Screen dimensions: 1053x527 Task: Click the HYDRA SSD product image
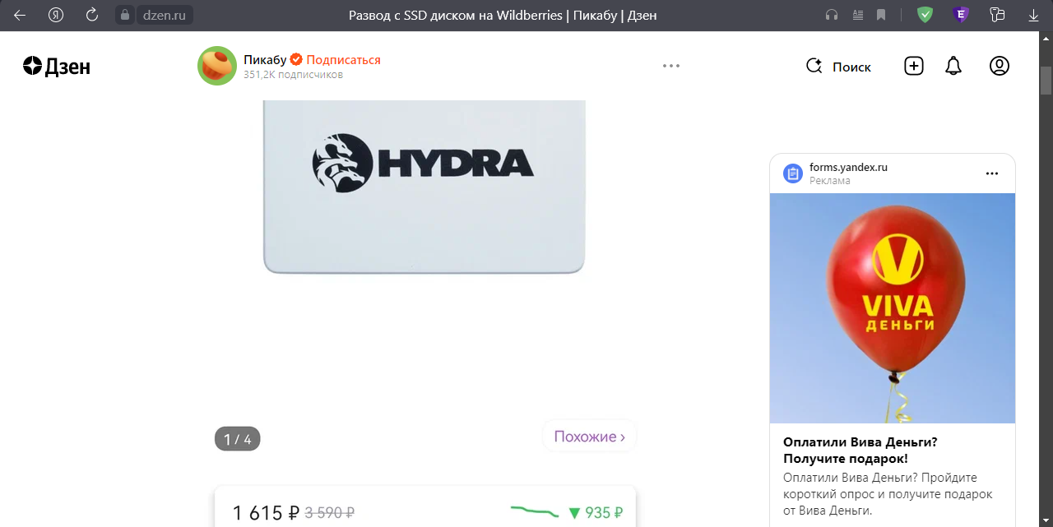424,187
